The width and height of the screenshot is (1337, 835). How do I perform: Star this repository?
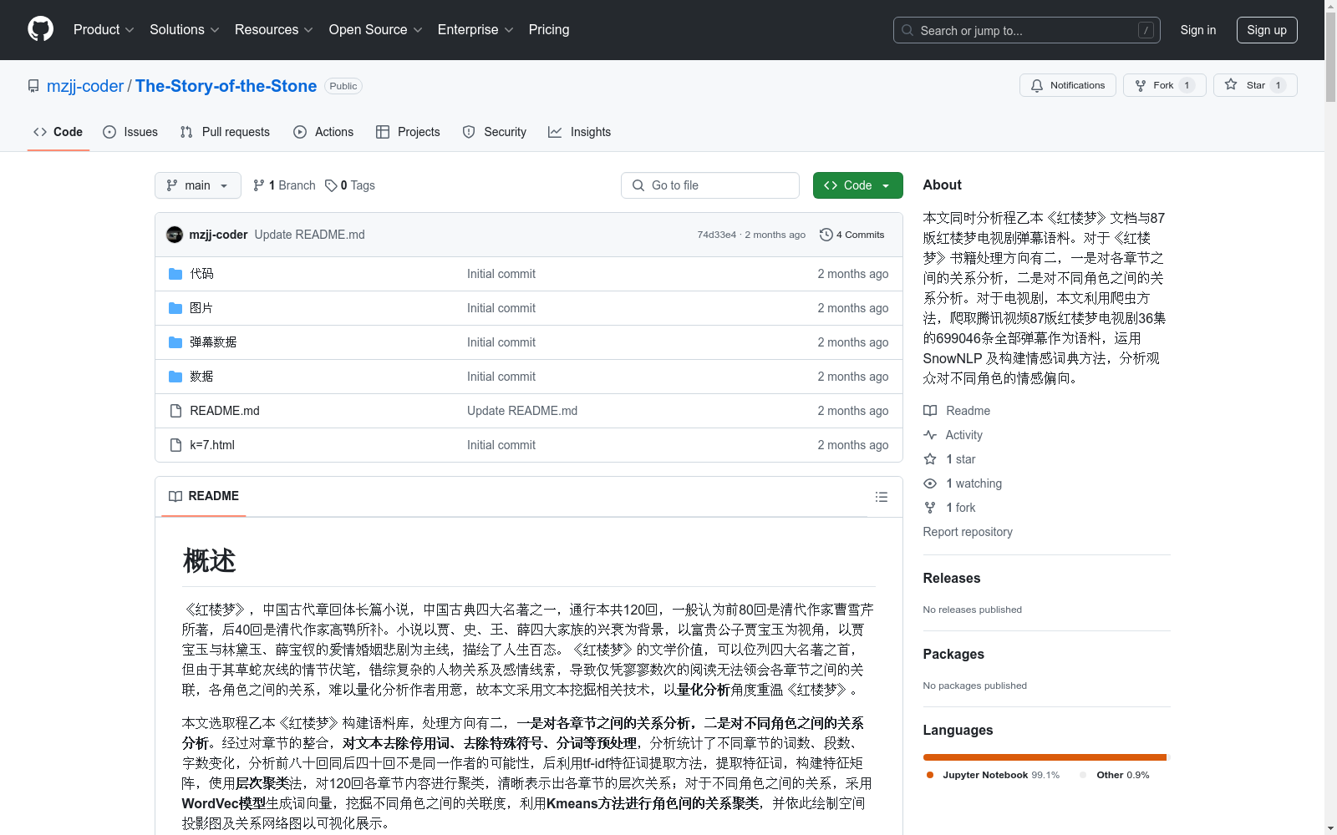(1254, 85)
